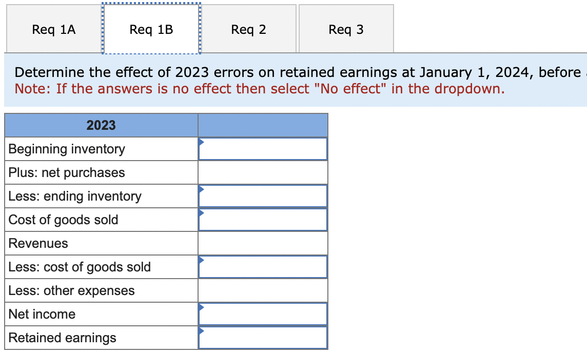Open the Req 2 tab
The height and width of the screenshot is (353, 587).
tap(248, 29)
